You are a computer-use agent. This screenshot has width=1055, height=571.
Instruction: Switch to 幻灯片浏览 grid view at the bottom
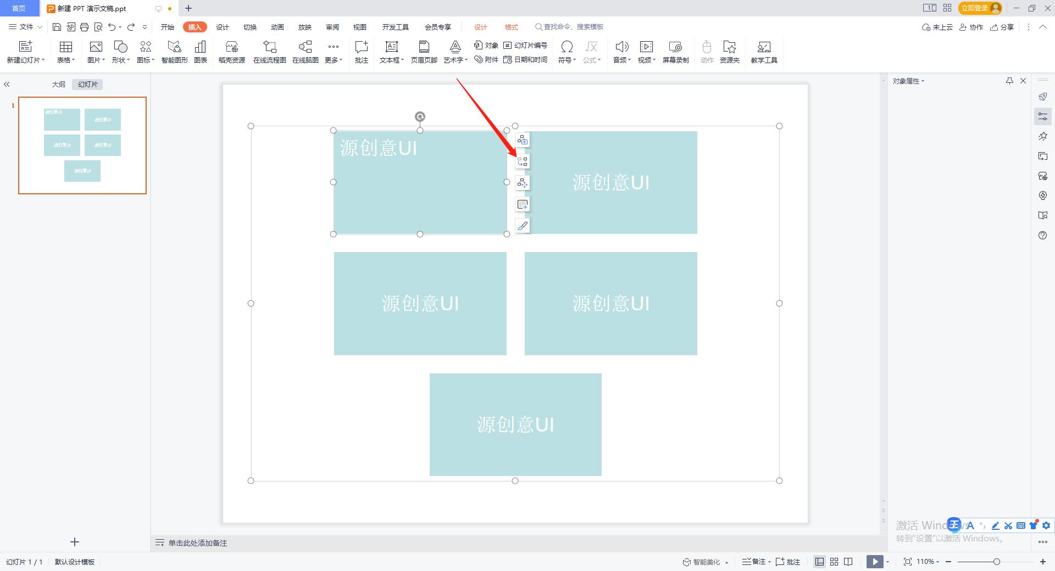click(834, 562)
